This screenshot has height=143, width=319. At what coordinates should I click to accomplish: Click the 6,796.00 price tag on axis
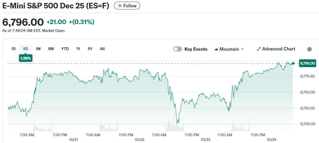click(x=308, y=64)
